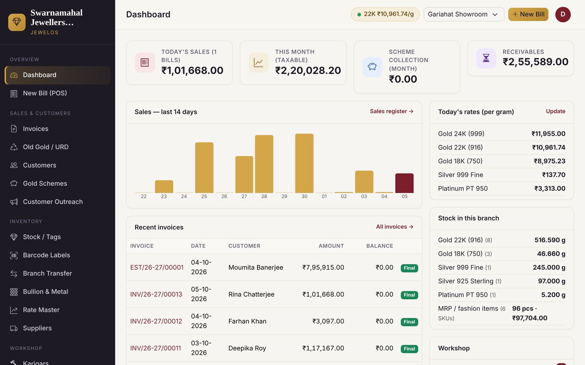The width and height of the screenshot is (585, 365).
Task: Open the Gariahat Showroom branch dropdown
Action: pos(464,14)
